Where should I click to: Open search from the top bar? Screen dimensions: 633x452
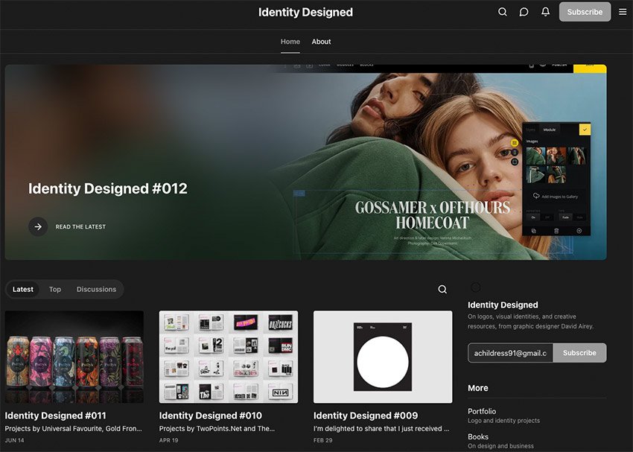point(502,12)
